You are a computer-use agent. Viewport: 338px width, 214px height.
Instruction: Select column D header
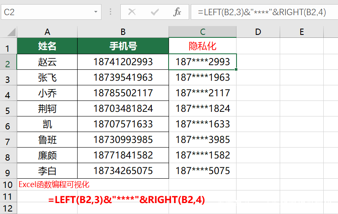click(x=258, y=32)
